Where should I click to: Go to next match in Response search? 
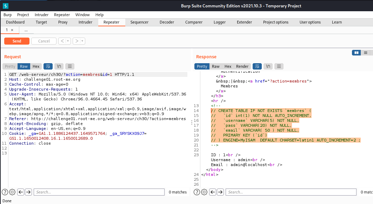click(220, 192)
